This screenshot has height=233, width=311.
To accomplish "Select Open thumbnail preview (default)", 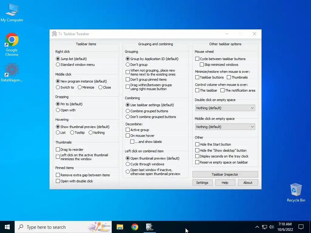I will pyautogui.click(x=152, y=158).
